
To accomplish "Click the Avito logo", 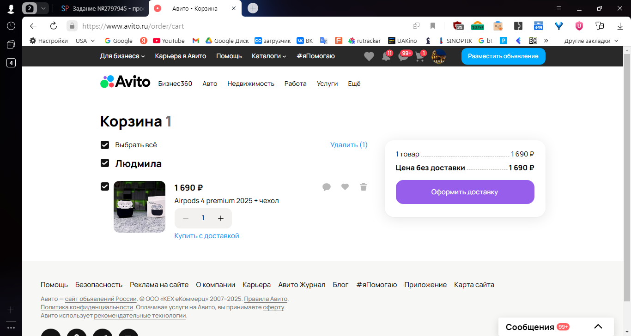I will coord(125,82).
